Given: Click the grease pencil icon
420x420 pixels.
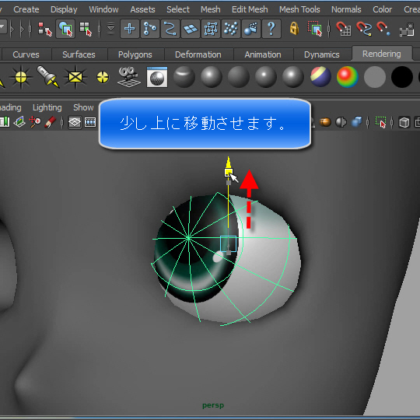Looking at the screenshot, I should tap(51, 122).
